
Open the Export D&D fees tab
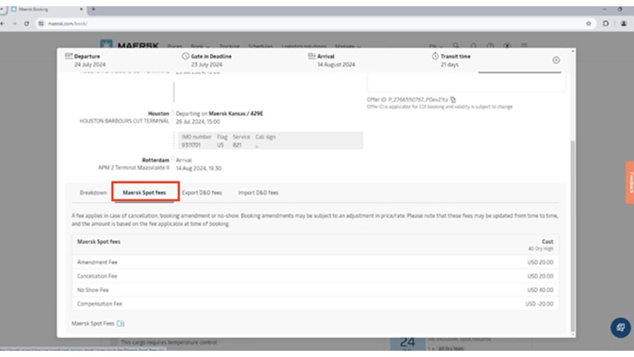202,193
